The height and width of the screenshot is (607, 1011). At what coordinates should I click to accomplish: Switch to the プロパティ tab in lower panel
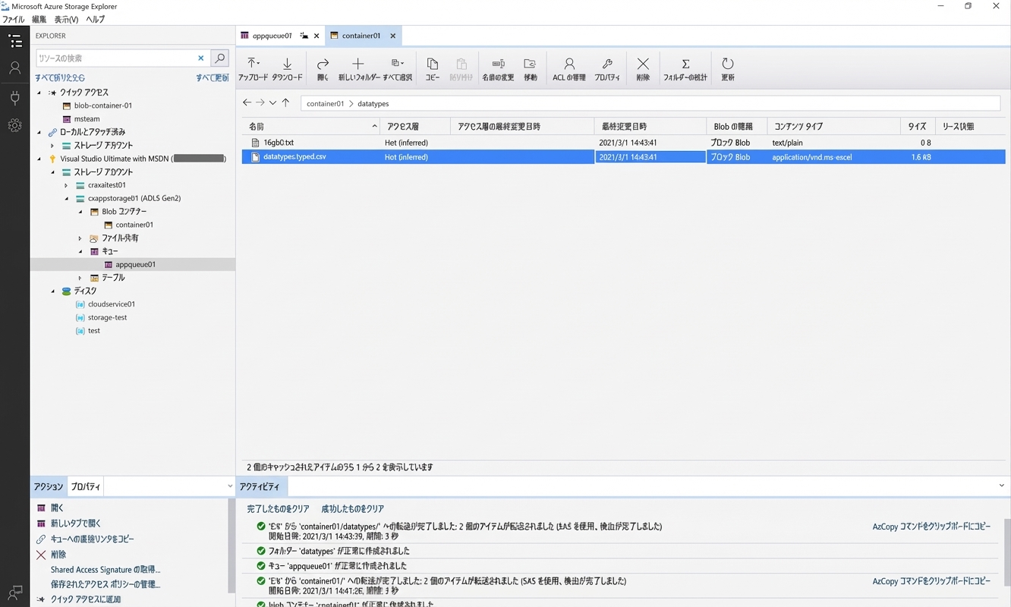click(85, 486)
